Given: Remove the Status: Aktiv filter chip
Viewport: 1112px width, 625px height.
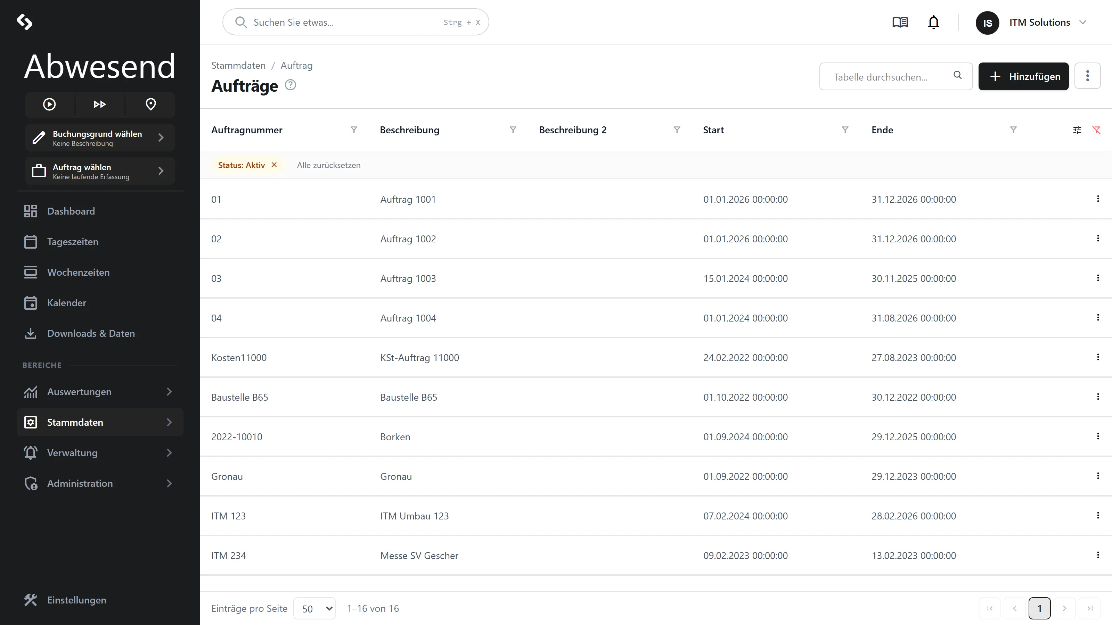Looking at the screenshot, I should pos(274,165).
